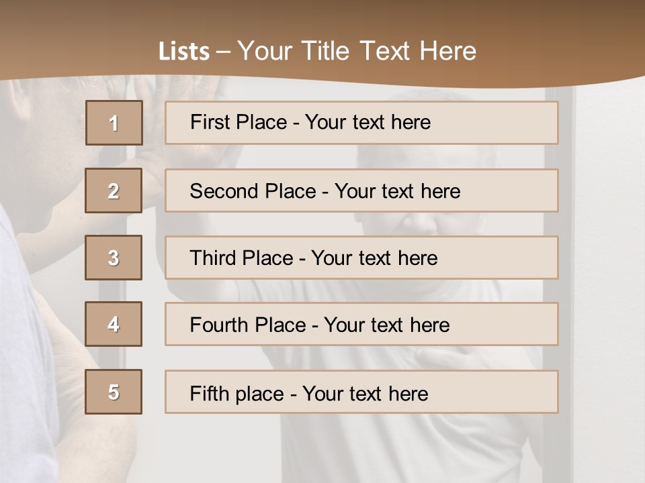Image resolution: width=645 pixels, height=483 pixels.
Task: Click the number 1 box
Action: 114,123
